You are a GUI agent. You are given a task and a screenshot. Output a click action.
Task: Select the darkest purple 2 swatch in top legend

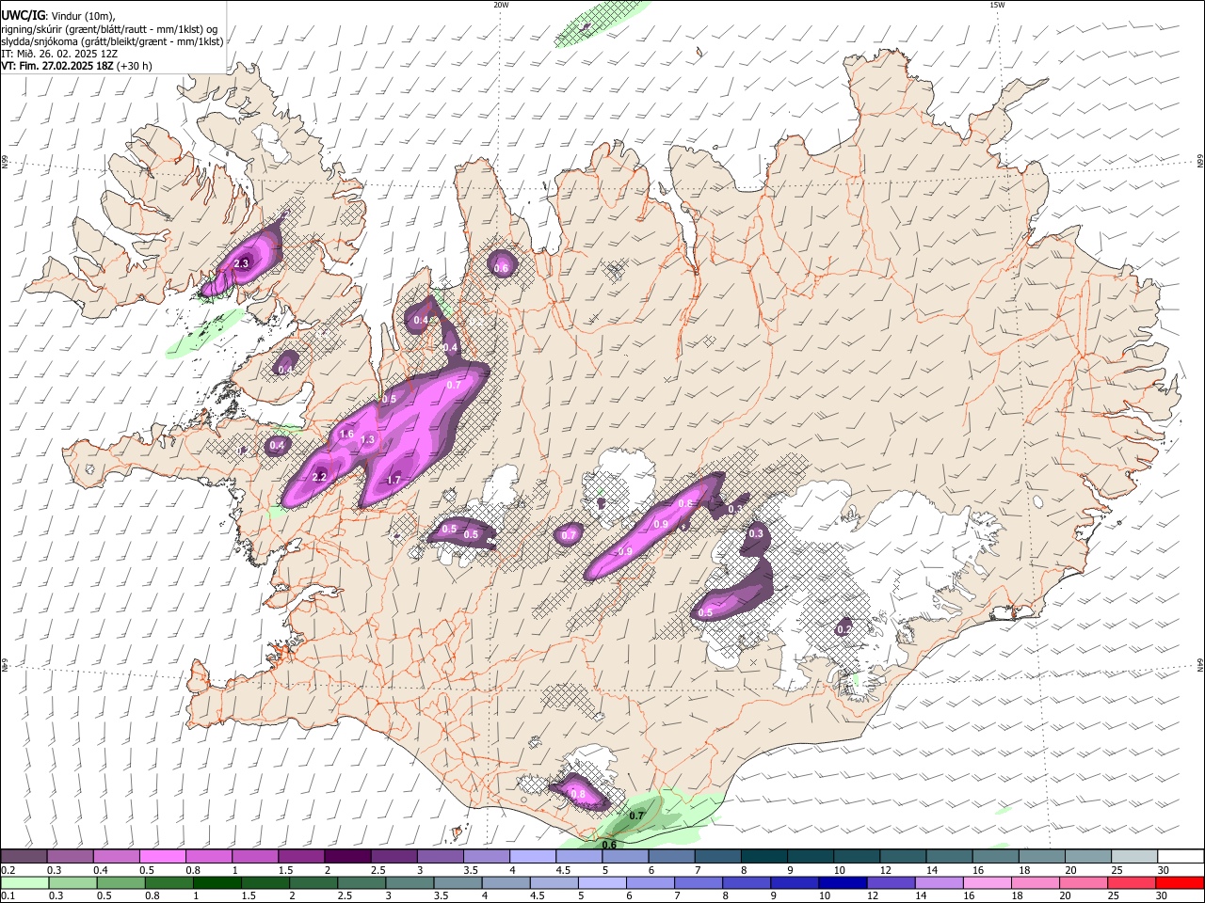347,857
